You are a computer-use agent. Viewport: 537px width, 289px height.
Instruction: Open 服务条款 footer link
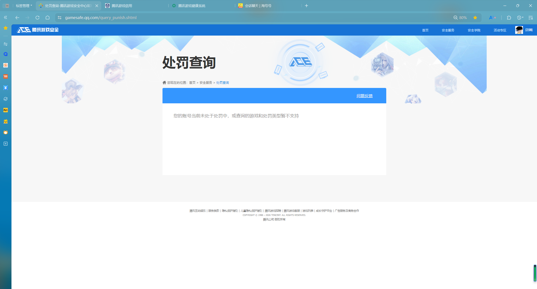point(214,211)
